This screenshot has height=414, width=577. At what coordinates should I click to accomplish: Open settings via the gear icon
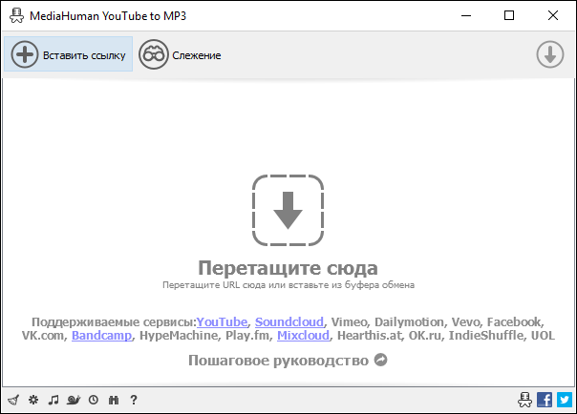(33, 400)
